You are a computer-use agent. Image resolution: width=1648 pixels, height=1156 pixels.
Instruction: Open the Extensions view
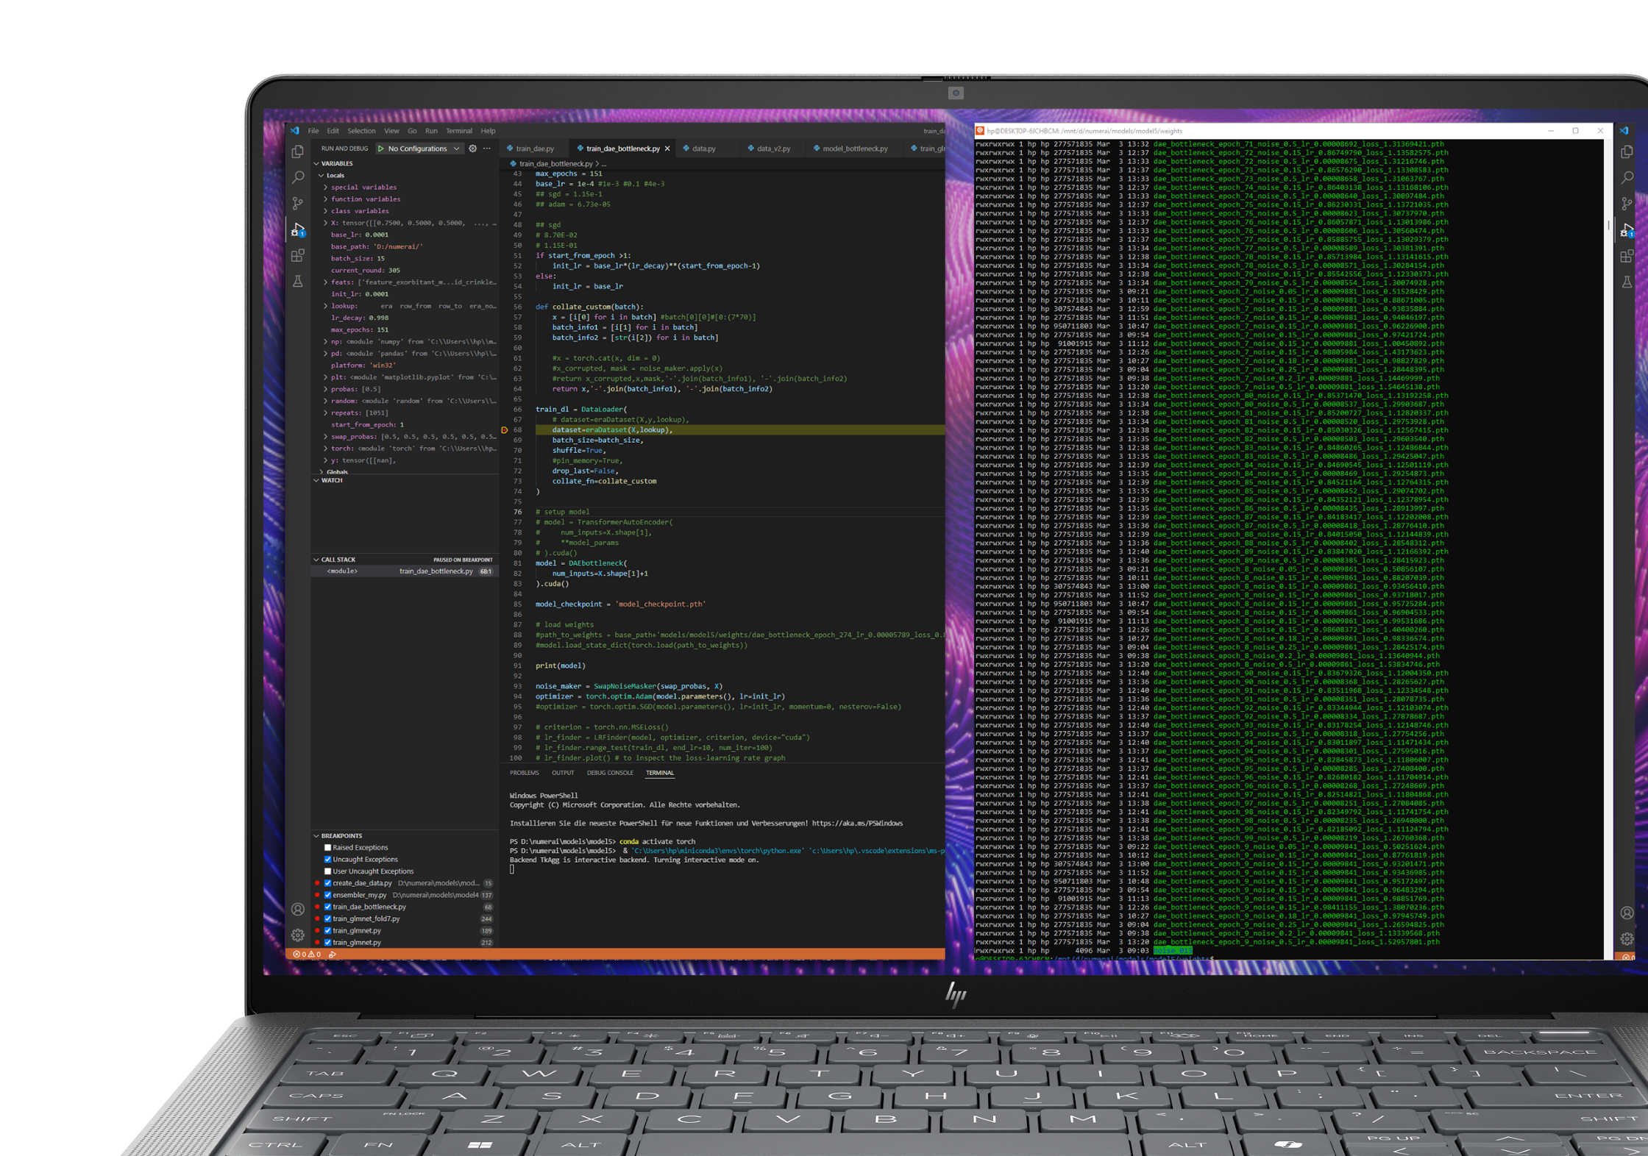[298, 255]
